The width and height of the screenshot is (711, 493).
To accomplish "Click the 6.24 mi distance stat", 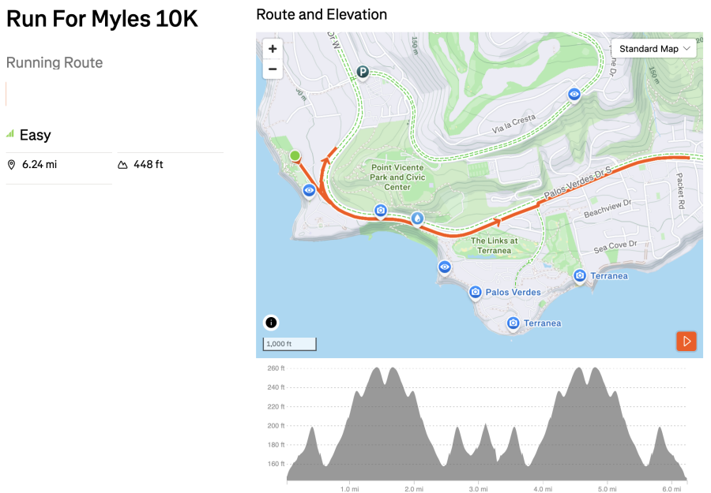I will pos(39,165).
